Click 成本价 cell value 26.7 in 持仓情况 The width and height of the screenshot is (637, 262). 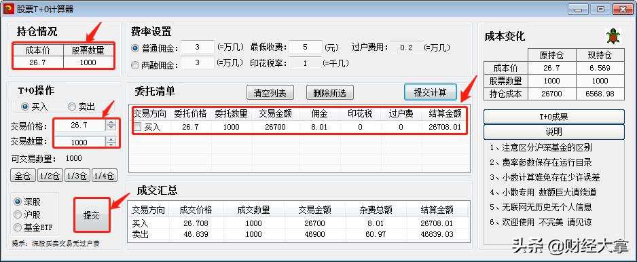38,62
